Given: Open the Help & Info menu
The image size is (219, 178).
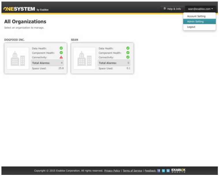Looking at the screenshot, I should click(x=172, y=9).
